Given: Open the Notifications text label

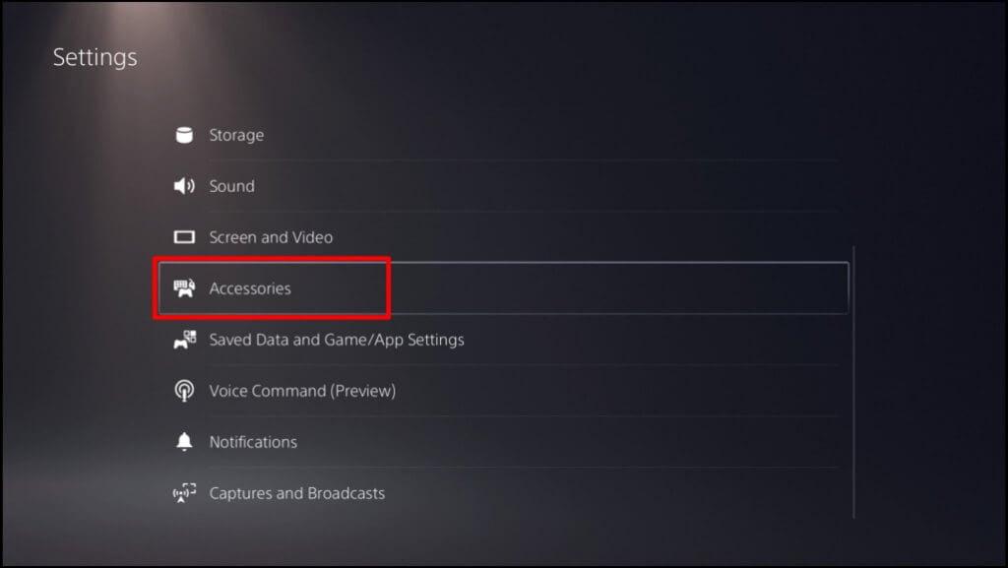Looking at the screenshot, I should click(253, 442).
